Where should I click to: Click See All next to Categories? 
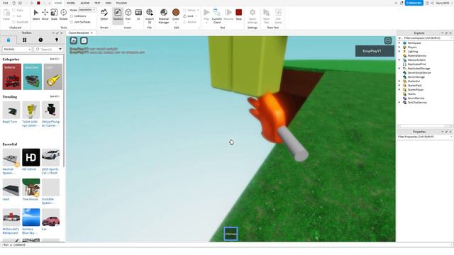55,59
